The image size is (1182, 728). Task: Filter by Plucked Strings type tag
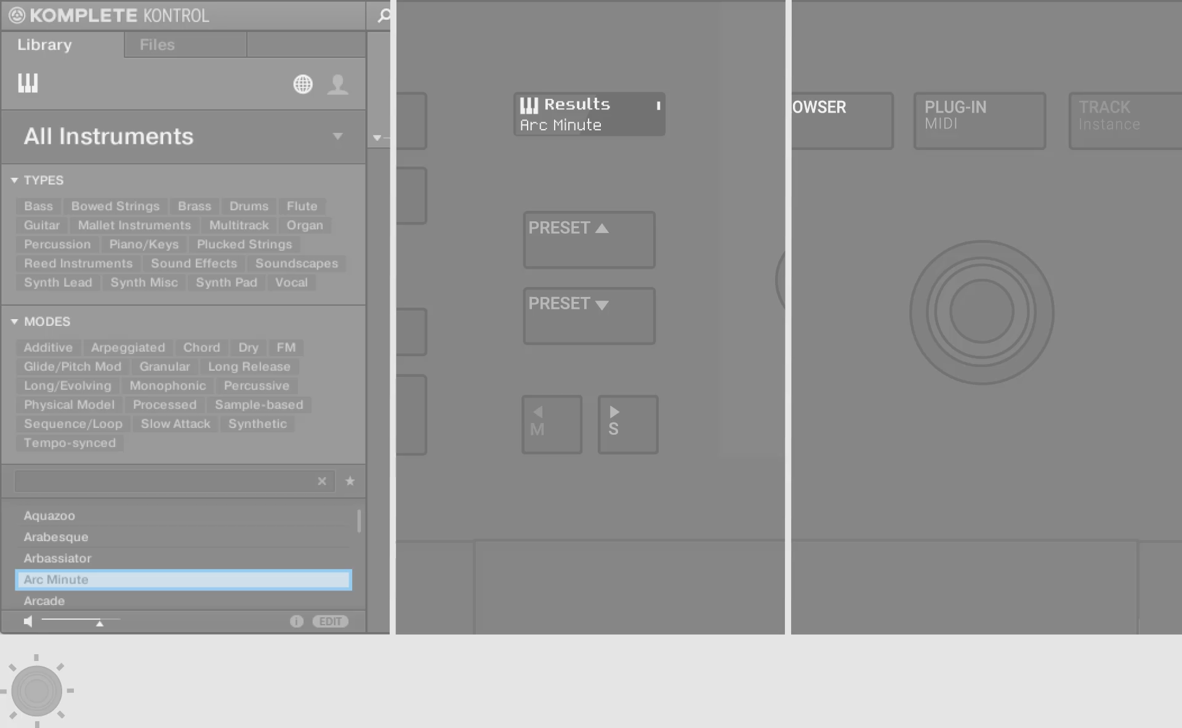point(244,244)
